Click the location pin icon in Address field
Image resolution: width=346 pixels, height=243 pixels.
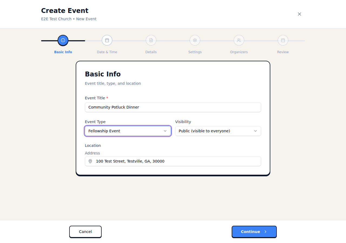[x=90, y=161]
